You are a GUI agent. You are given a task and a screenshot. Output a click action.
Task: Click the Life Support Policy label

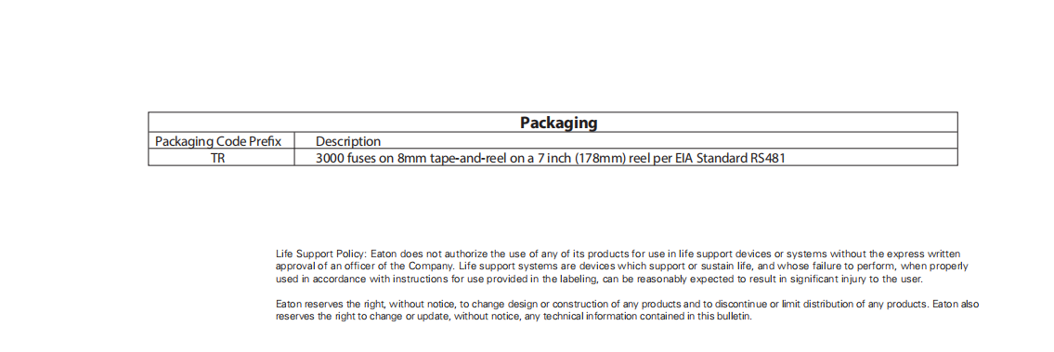pyautogui.click(x=321, y=254)
